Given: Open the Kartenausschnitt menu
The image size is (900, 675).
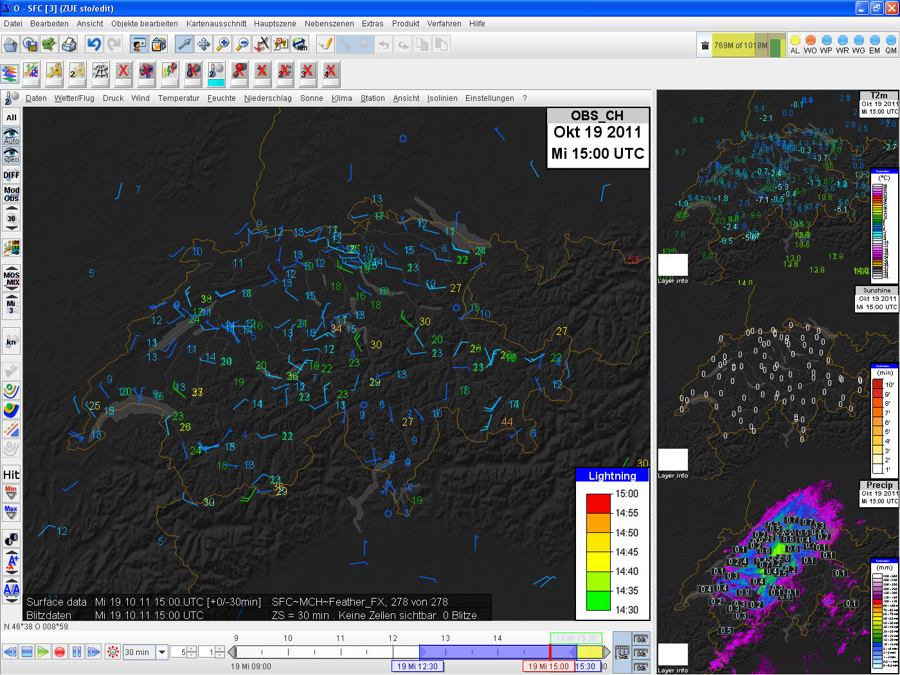Looking at the screenshot, I should click(216, 24).
